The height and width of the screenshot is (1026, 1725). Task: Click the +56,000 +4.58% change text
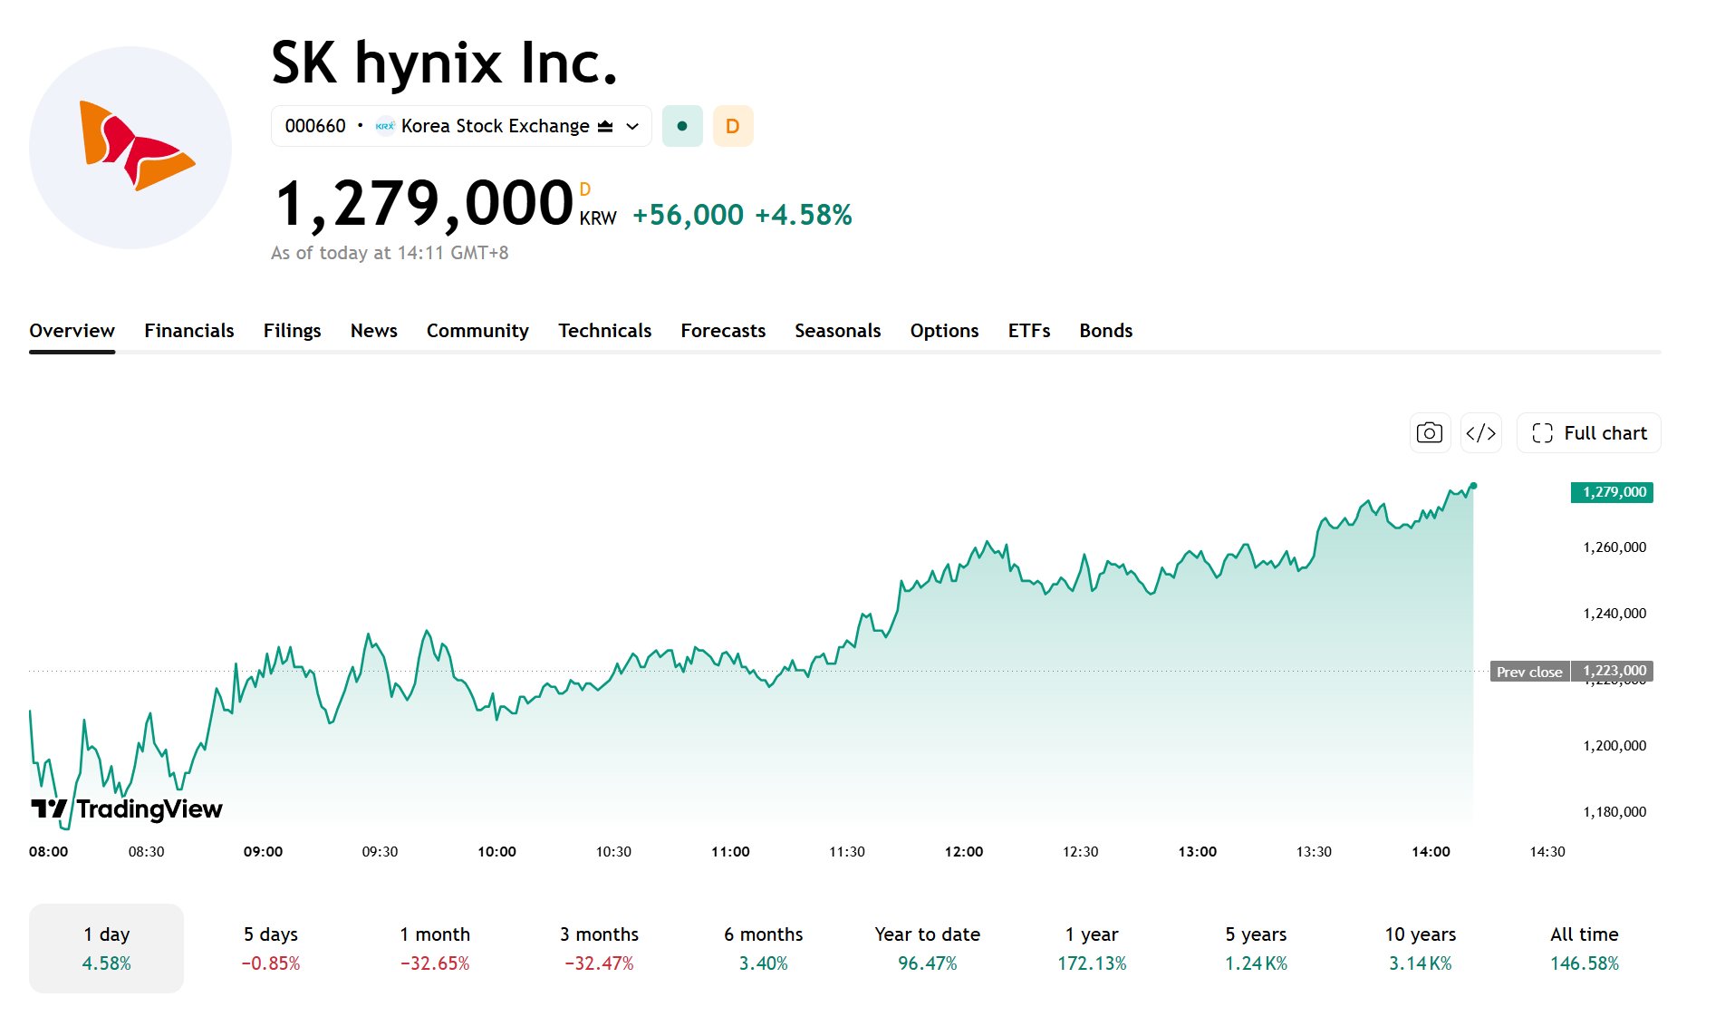point(742,215)
